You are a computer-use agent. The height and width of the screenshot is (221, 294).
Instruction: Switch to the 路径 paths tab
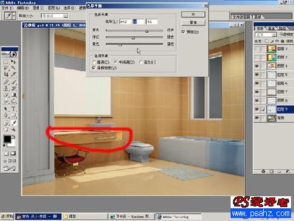[283, 28]
